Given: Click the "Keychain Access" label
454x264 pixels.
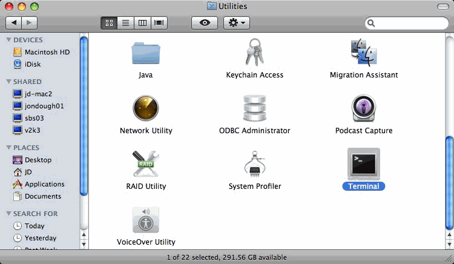Looking at the screenshot, I should point(254,74).
